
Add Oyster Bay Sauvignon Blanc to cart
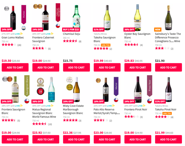(x=138, y=67)
